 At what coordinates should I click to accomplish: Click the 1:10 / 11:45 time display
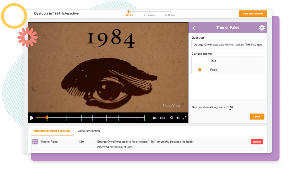pyautogui.click(x=158, y=118)
